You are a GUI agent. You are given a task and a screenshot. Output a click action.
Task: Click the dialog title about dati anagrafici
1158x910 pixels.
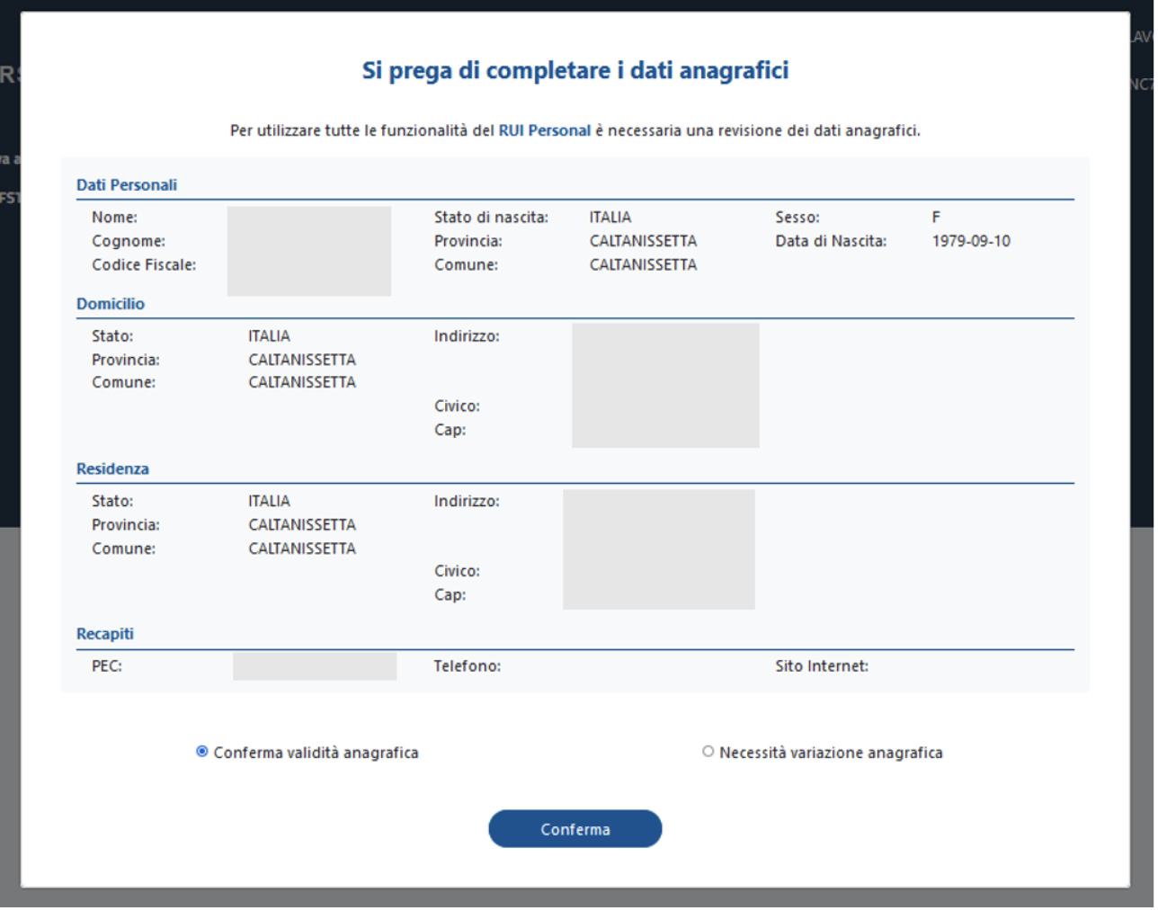(x=575, y=70)
